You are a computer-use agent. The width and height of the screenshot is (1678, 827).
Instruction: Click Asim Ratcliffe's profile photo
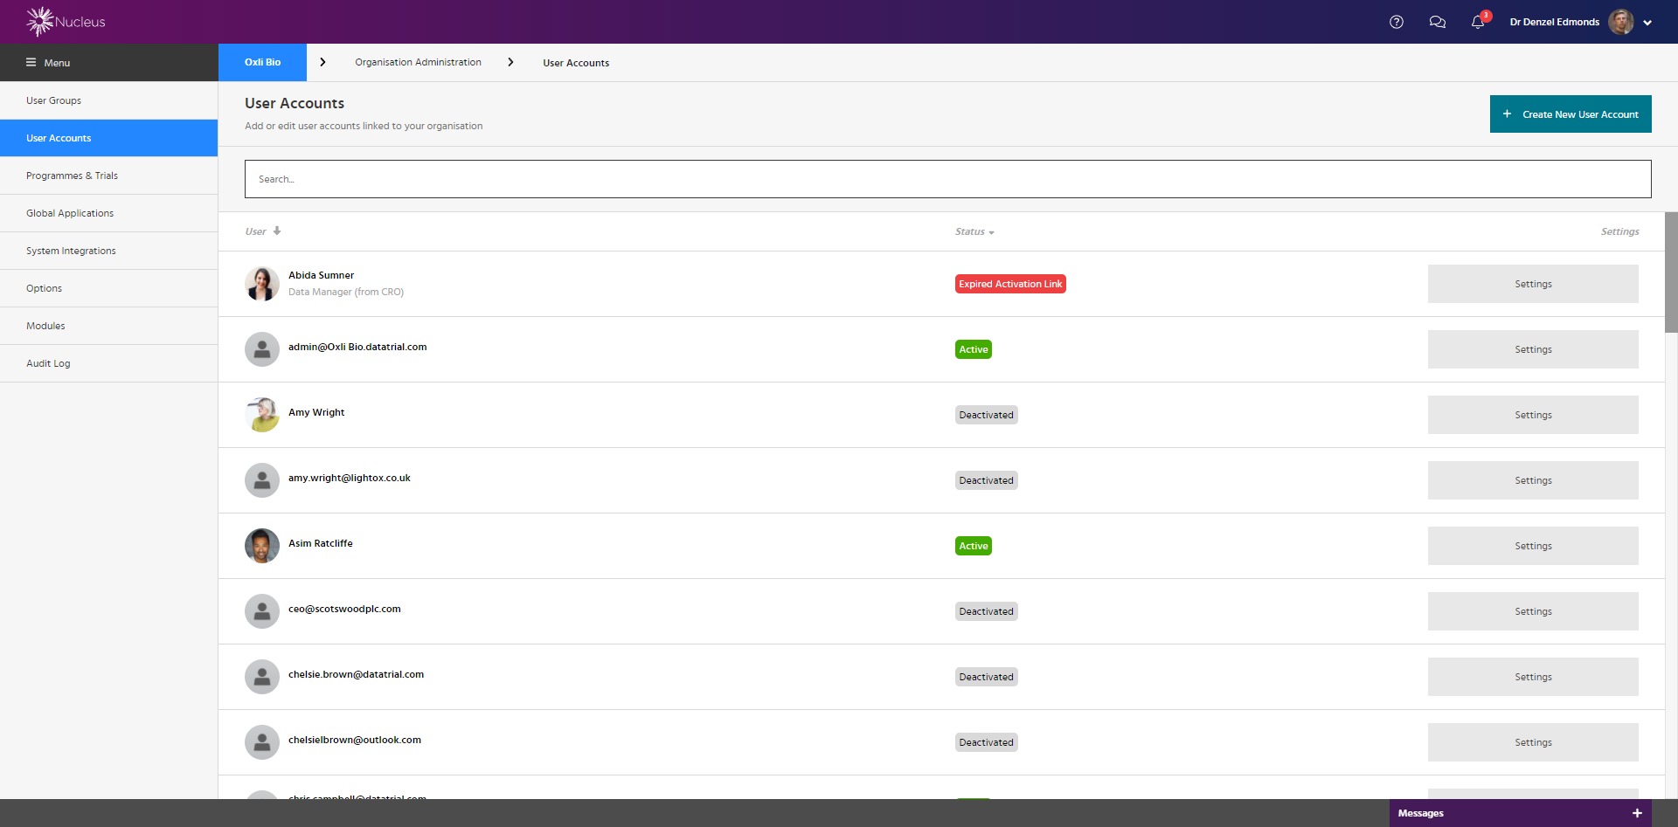coord(262,546)
